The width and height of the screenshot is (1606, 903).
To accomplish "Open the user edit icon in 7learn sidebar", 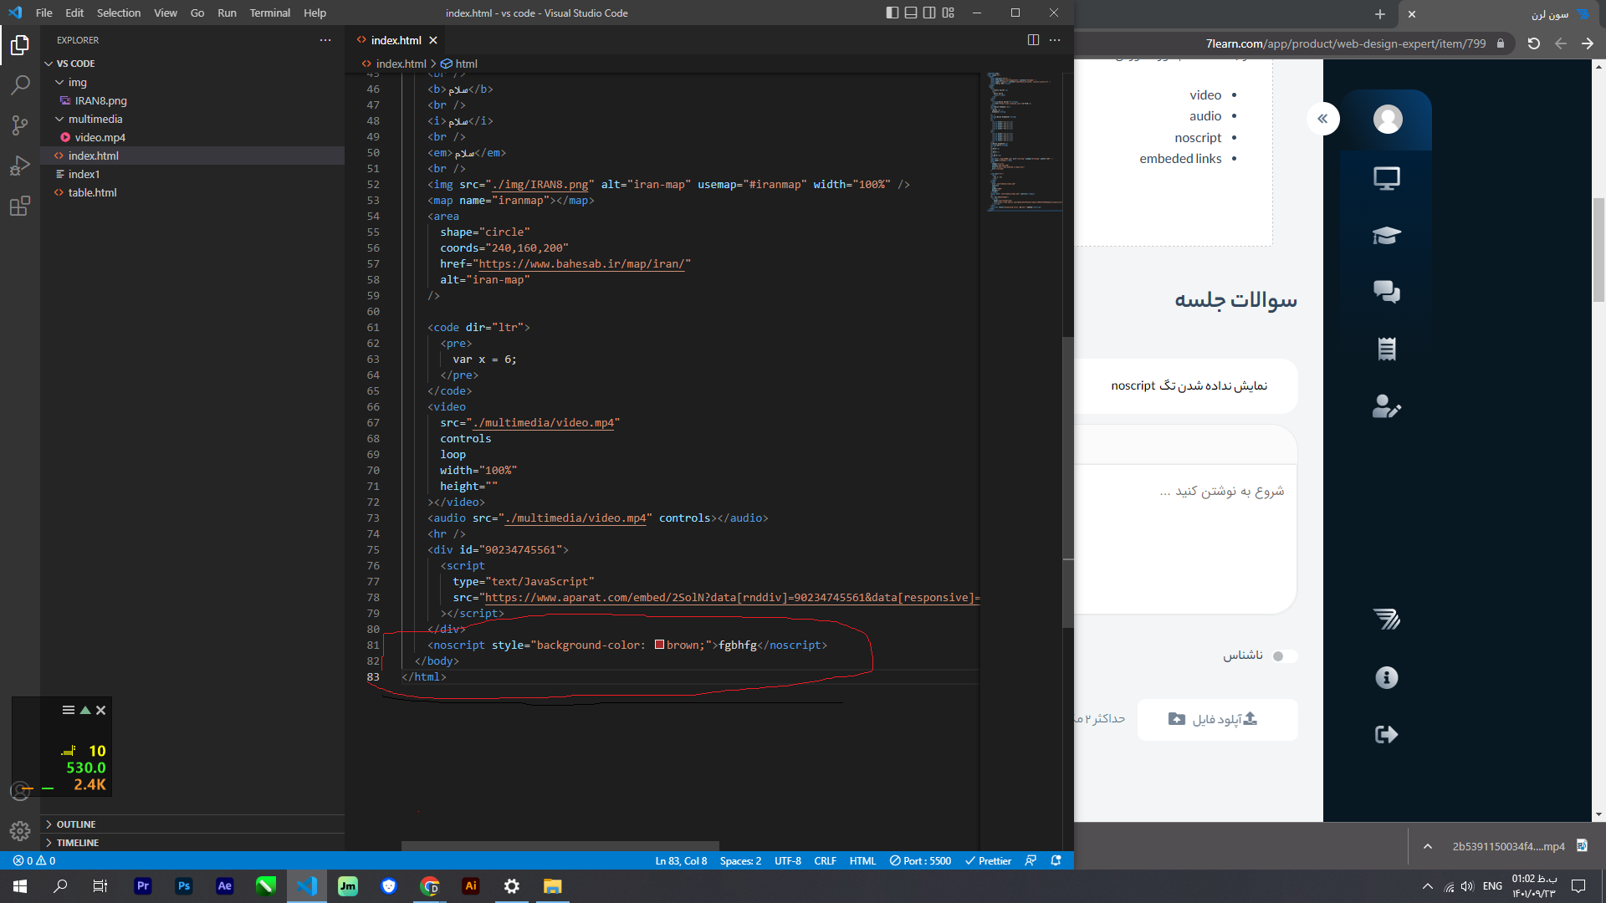I will 1387,406.
